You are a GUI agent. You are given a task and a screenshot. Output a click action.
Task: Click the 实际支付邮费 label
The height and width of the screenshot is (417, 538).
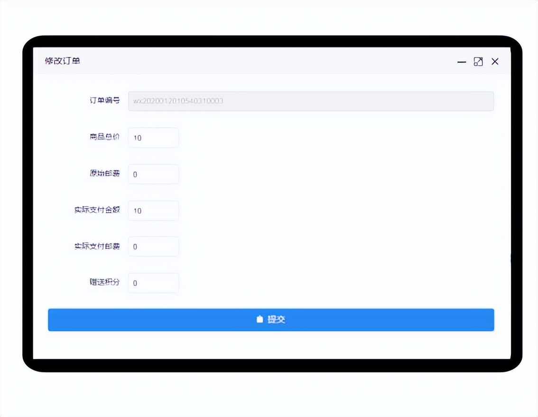point(97,246)
